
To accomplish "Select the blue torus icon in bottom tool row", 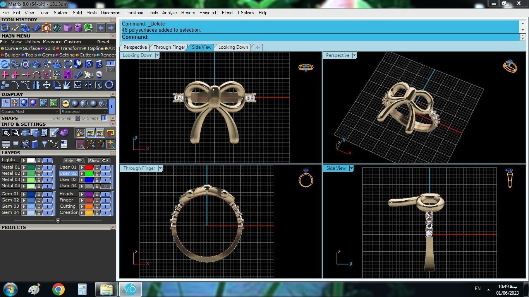I will (109, 85).
